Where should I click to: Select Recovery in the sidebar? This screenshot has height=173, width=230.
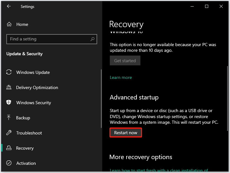tap(25, 148)
